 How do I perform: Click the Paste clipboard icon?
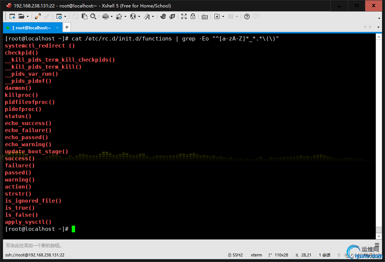point(84,16)
